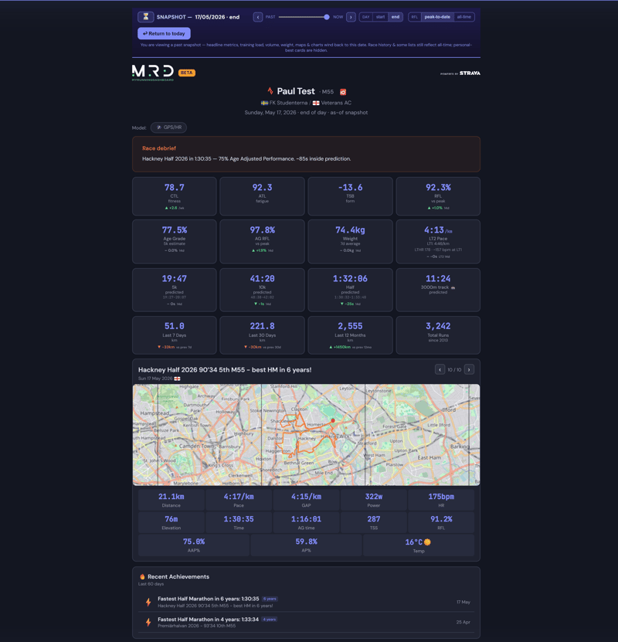Click the 1:16:01 AG time value
Viewport: 618px width, 642px height.
[x=306, y=519]
